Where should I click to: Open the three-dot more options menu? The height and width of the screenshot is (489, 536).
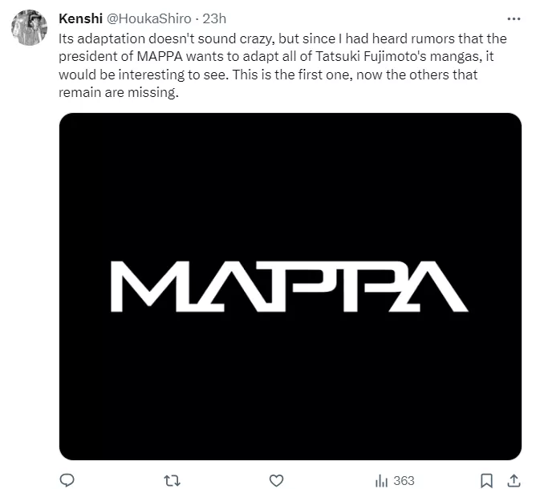click(514, 18)
